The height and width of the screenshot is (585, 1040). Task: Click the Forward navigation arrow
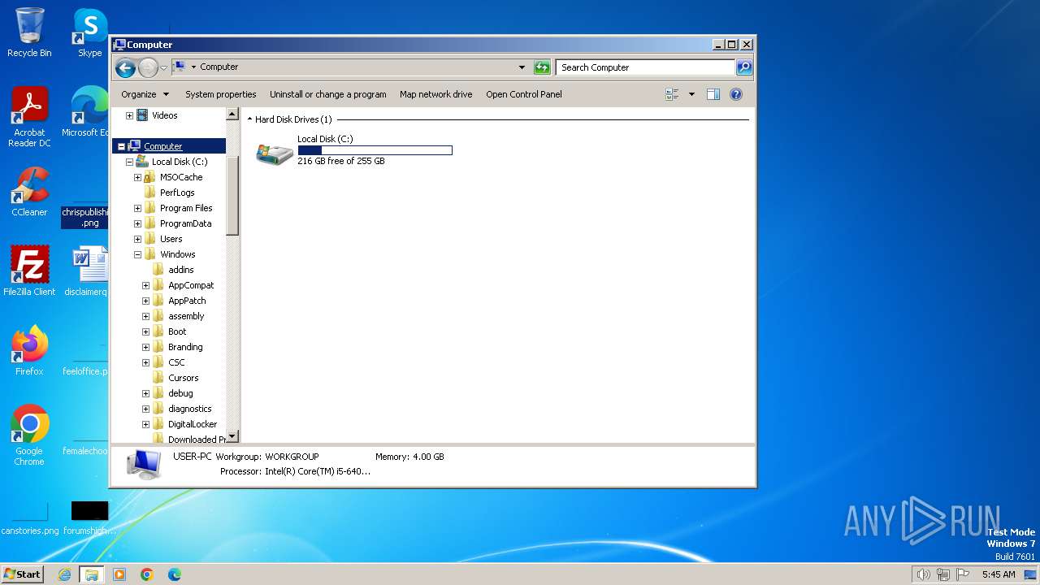click(x=148, y=67)
